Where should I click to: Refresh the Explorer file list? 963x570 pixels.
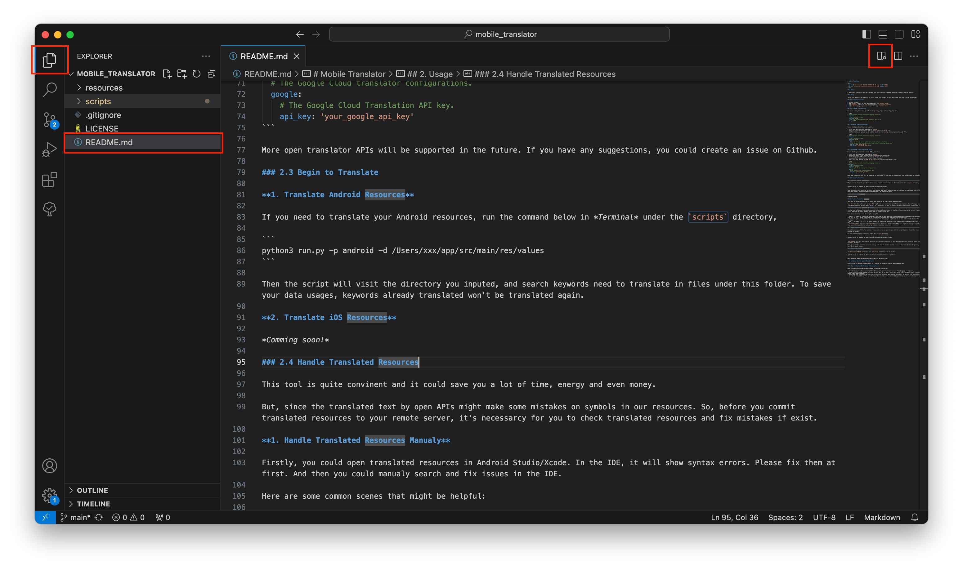coord(196,74)
